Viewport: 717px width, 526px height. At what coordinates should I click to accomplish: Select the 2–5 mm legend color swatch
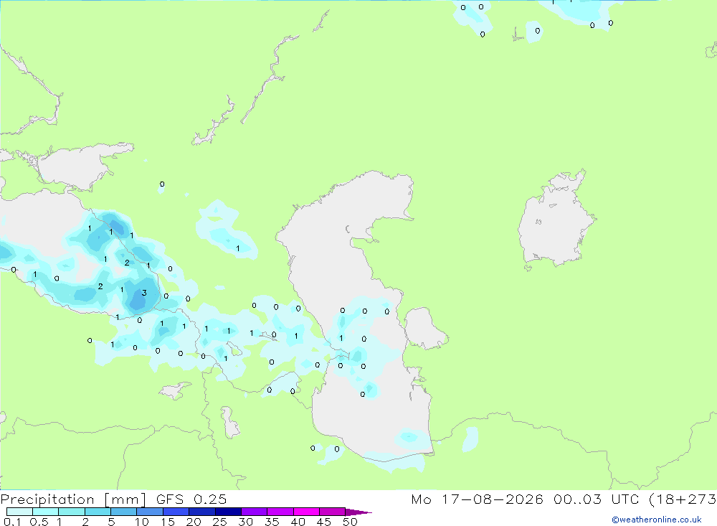[98, 512]
